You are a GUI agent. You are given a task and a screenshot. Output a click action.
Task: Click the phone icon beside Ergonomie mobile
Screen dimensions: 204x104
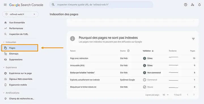tap(5, 85)
